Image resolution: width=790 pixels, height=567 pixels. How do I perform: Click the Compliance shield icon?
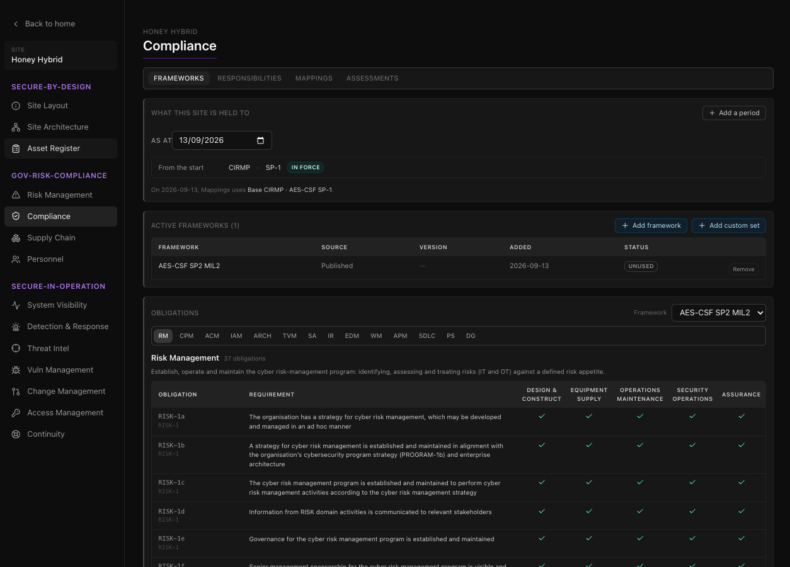[16, 216]
